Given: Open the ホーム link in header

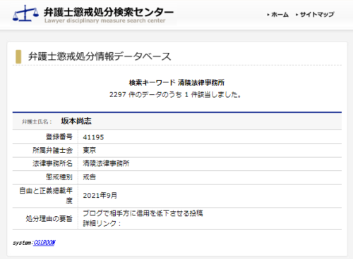Looking at the screenshot, I should (x=280, y=15).
